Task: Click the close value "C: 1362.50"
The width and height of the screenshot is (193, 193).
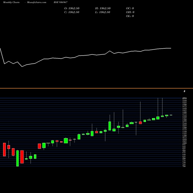Action: [x=72, y=12]
